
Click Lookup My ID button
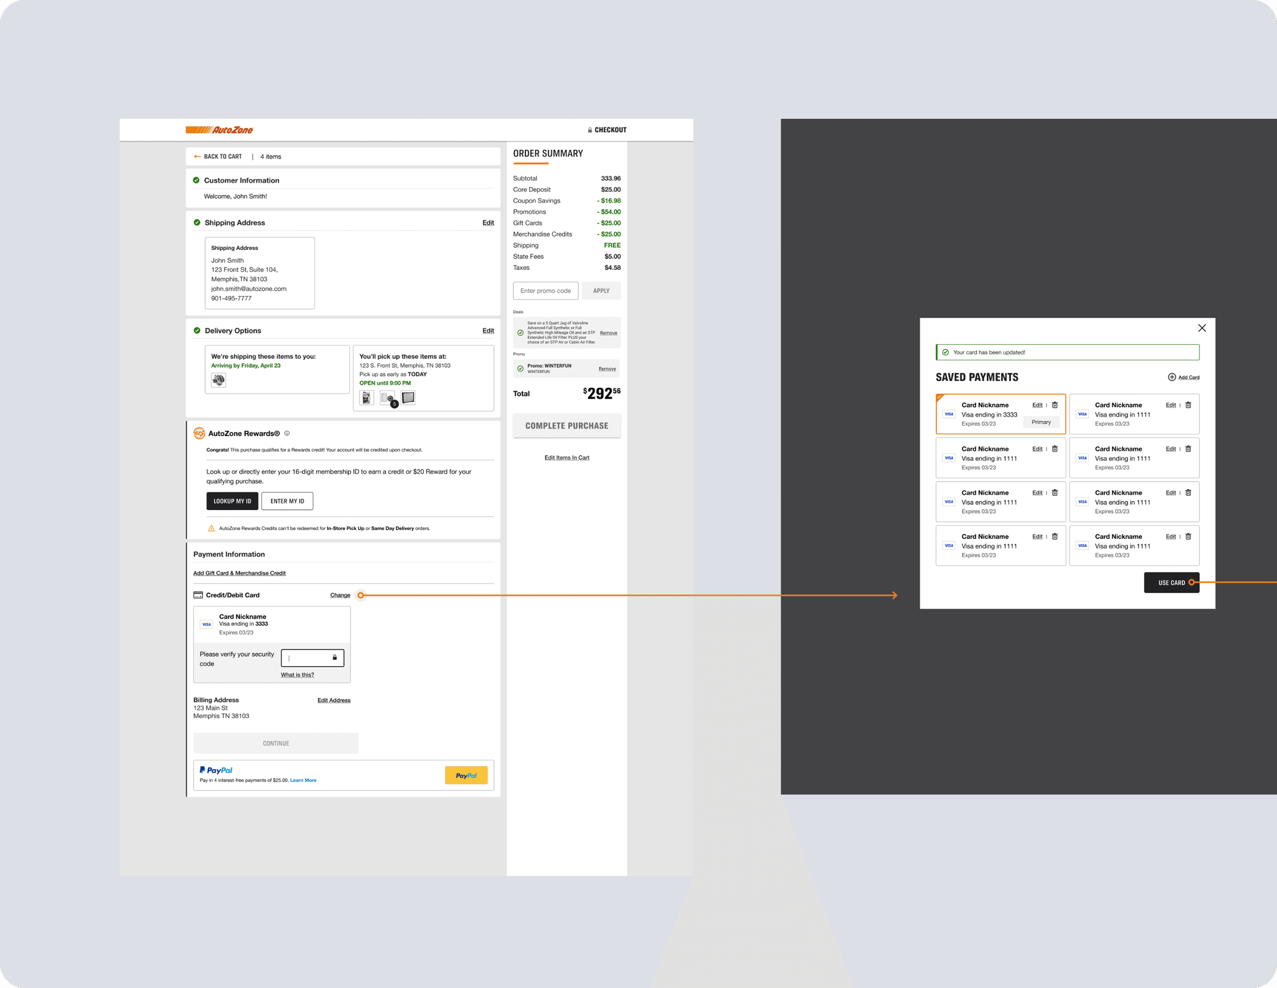(x=232, y=501)
